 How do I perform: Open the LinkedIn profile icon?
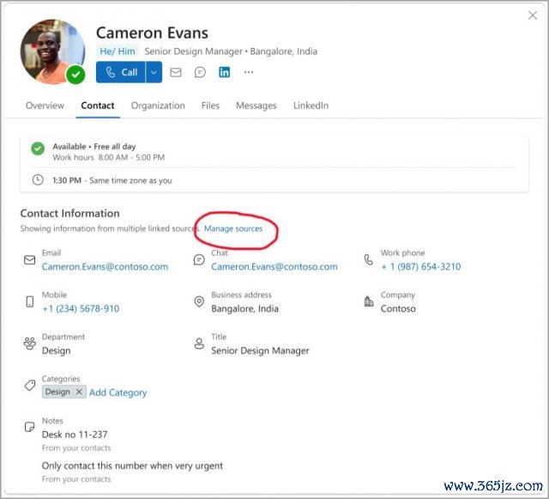click(x=224, y=72)
